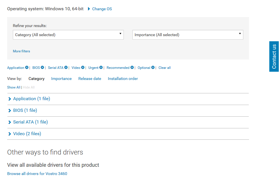View drivers by Importance
279x177 pixels.
point(61,79)
